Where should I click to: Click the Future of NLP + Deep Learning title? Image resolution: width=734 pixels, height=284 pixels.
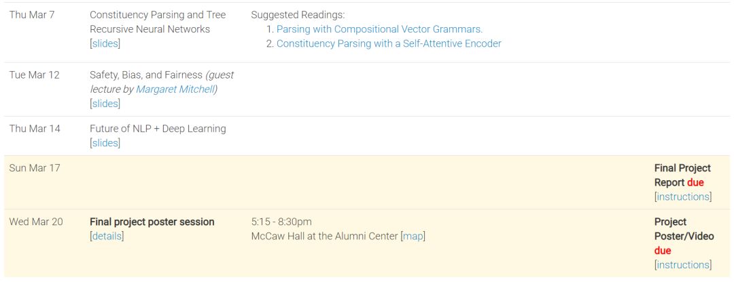click(x=158, y=129)
